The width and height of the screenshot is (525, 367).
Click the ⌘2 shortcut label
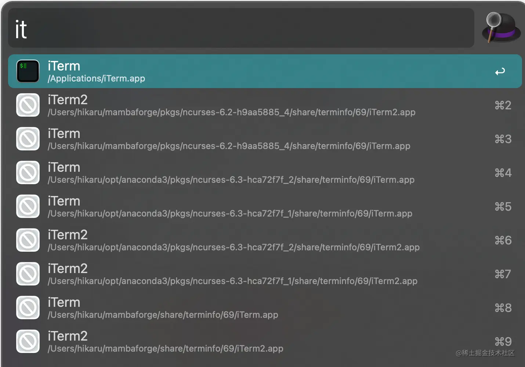click(503, 105)
